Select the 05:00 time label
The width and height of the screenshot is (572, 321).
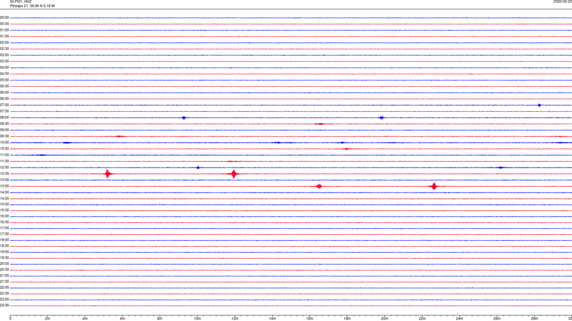tap(4, 80)
